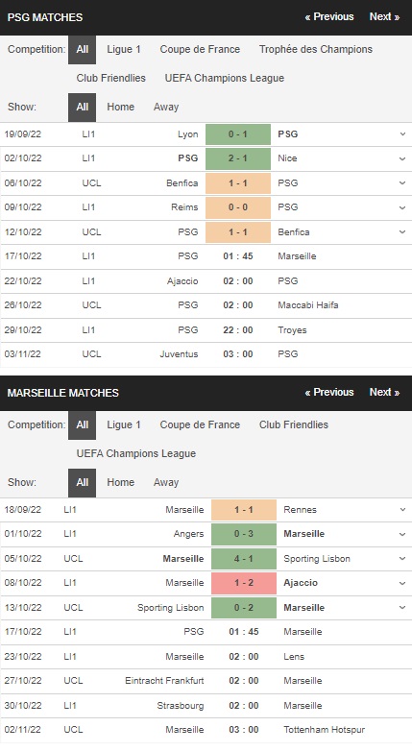Image resolution: width=412 pixels, height=751 pixels.
Task: Filter PSG matches by Trophée des Champions
Action: point(316,49)
